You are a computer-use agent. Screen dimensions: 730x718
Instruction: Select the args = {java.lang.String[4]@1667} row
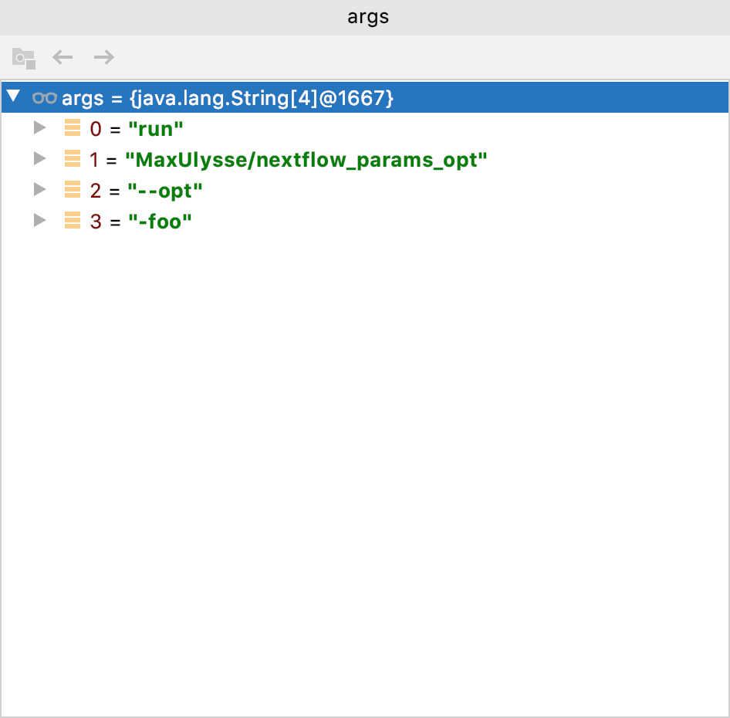(x=365, y=97)
